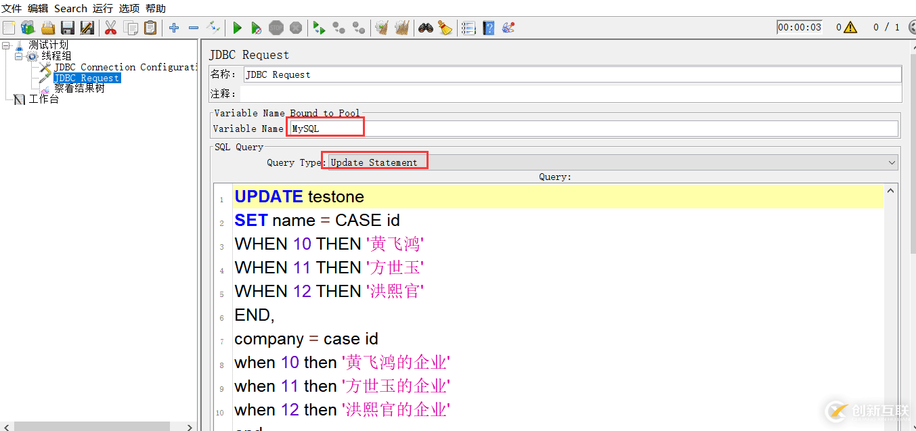This screenshot has width=916, height=431.
Task: Click the Variable Name field containing MySQL
Action: click(x=593, y=129)
